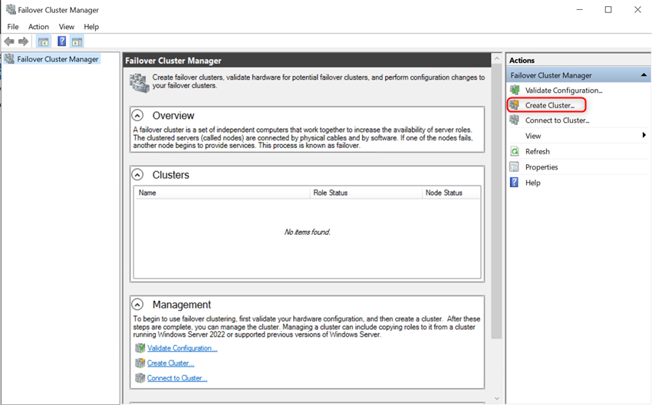Minimize the Failover Cluster Manager window
The image size is (652, 405).
coord(580,9)
